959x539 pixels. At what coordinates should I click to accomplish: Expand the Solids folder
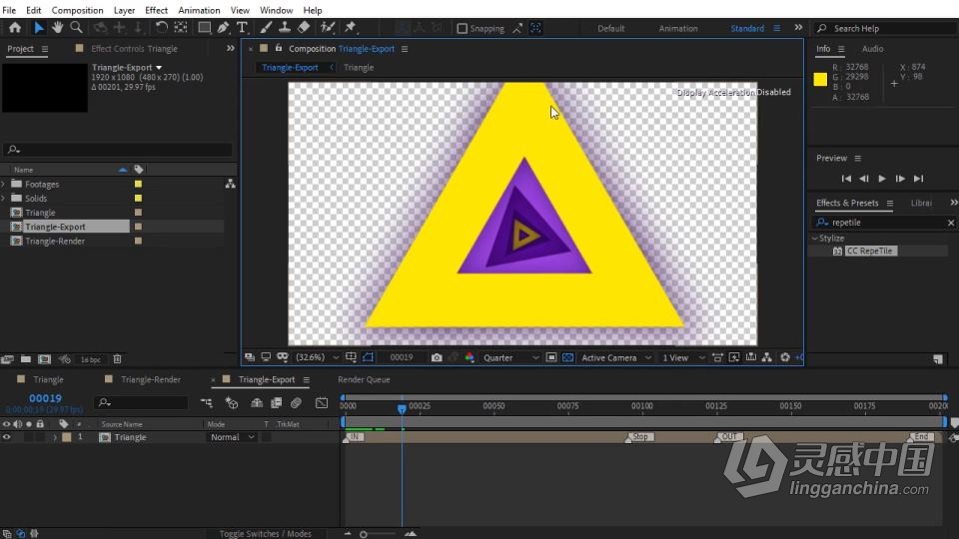(4, 198)
